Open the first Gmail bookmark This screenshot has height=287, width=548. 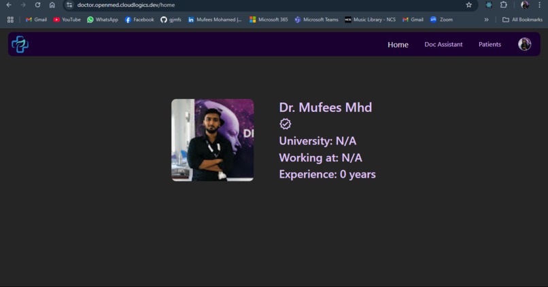point(36,20)
